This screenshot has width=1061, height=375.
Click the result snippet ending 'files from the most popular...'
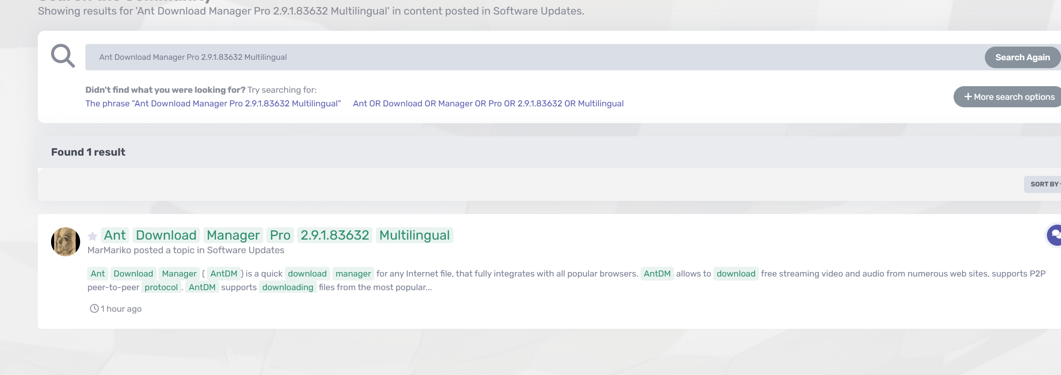566,280
